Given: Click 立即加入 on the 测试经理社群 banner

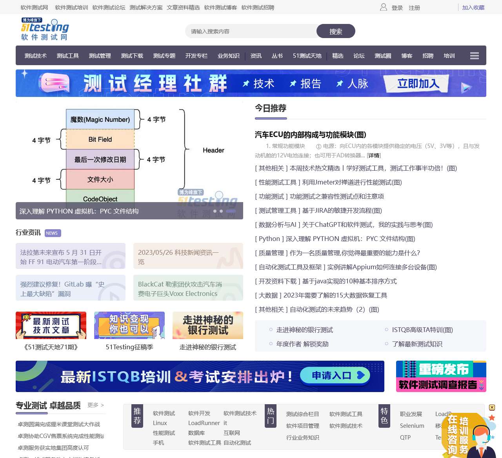Looking at the screenshot, I should click(418, 83).
